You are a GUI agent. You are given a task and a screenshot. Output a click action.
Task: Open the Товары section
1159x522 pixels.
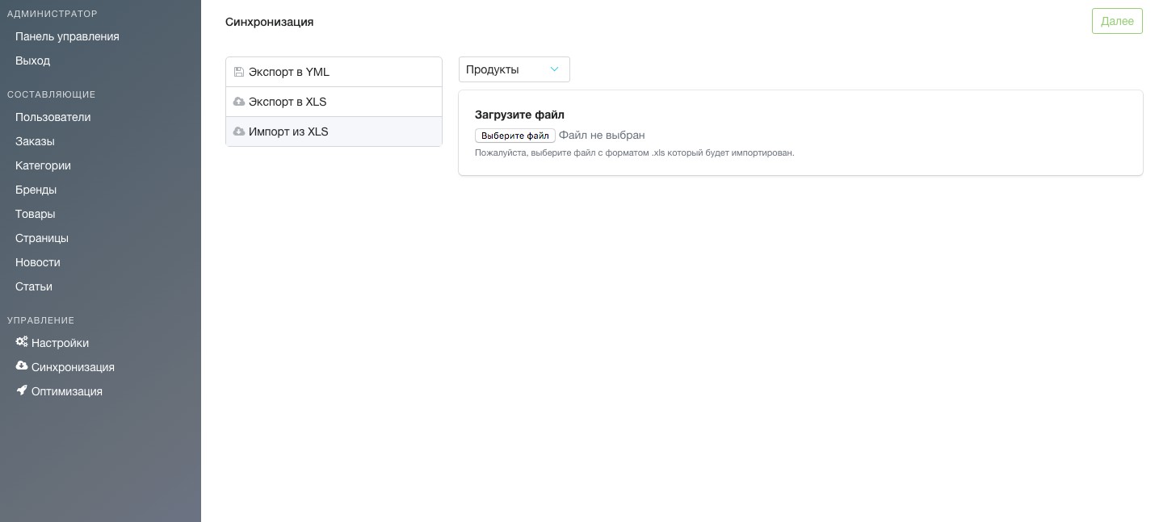(x=35, y=214)
